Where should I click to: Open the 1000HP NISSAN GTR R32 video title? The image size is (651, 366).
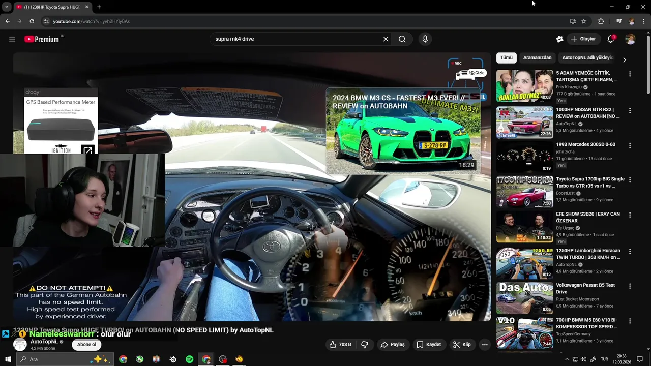click(588, 113)
